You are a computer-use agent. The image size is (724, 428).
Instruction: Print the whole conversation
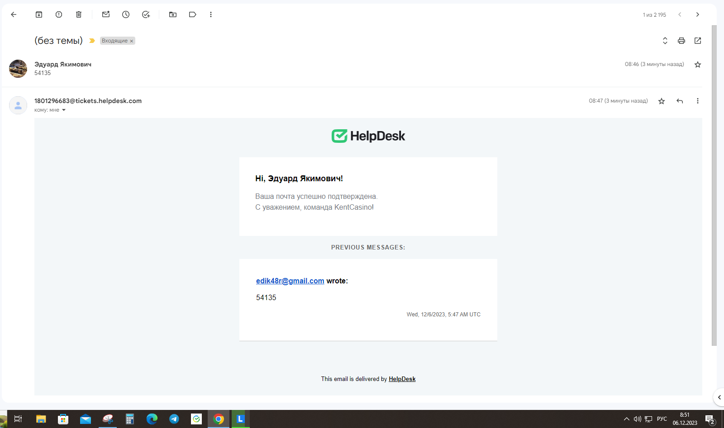(x=681, y=41)
